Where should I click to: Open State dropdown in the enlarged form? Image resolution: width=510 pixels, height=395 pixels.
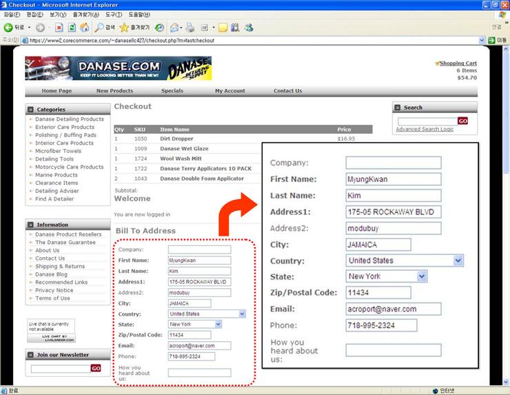pos(422,276)
